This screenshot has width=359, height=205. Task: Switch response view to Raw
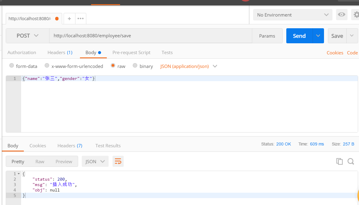(40, 161)
